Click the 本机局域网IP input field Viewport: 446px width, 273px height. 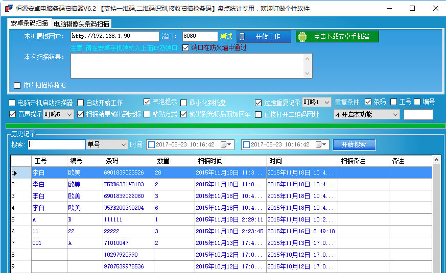pos(114,37)
